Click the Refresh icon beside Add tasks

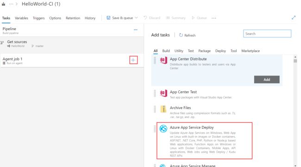pos(181,35)
